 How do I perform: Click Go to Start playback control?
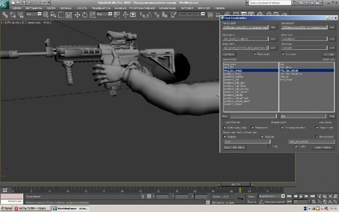pyautogui.click(x=289, y=196)
